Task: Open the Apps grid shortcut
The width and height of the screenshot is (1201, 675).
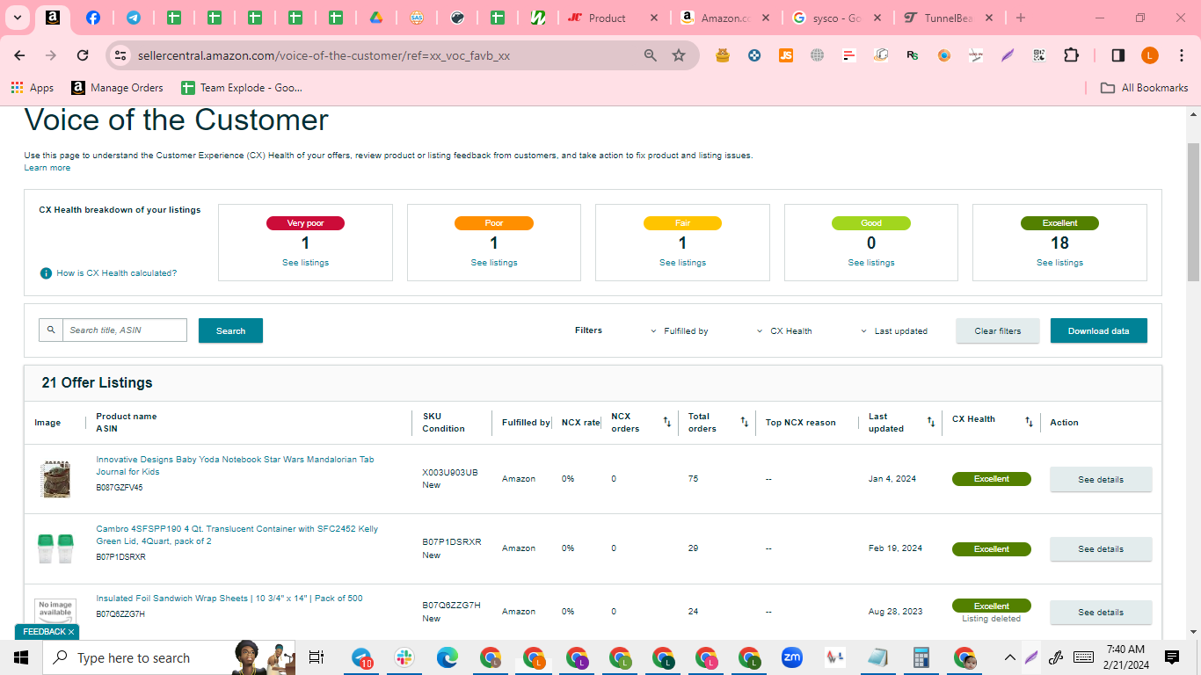Action: click(33, 88)
